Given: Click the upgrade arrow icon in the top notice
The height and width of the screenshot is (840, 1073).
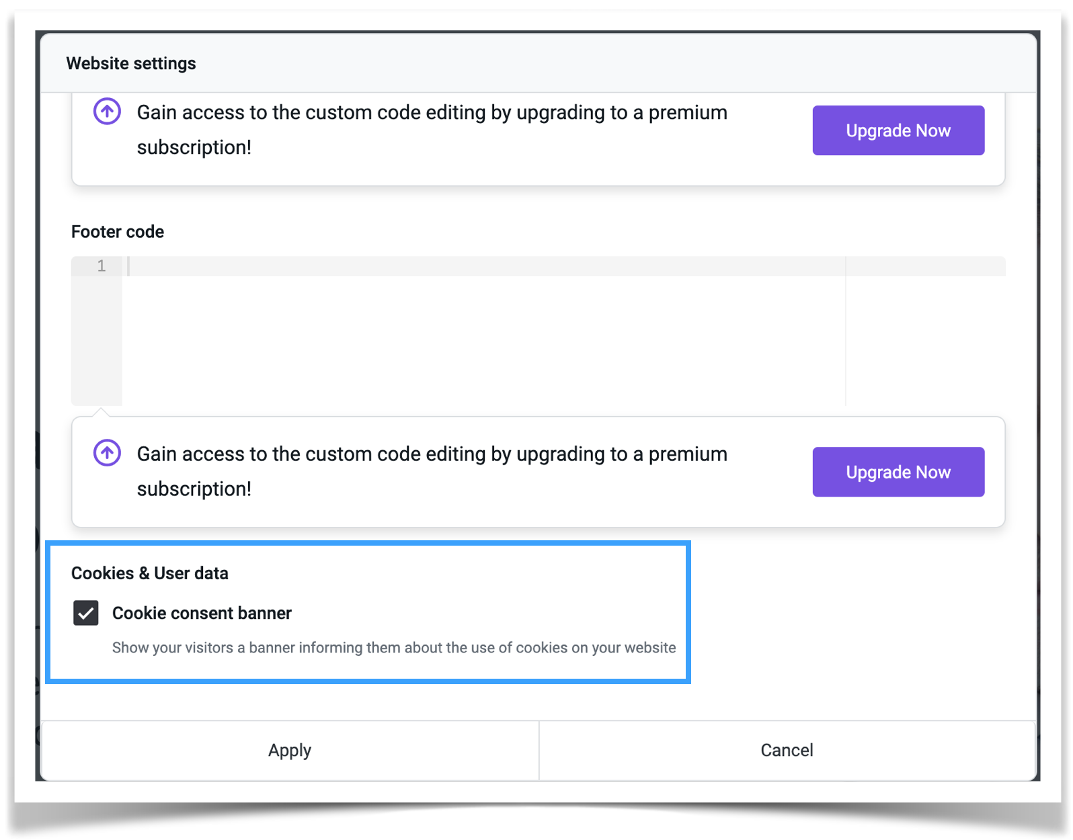Looking at the screenshot, I should 107,112.
